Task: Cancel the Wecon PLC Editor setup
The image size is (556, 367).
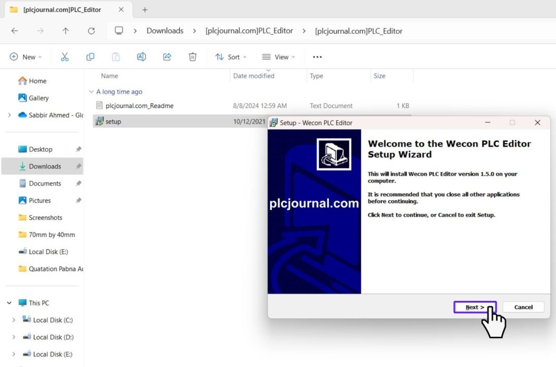Action: click(x=523, y=307)
